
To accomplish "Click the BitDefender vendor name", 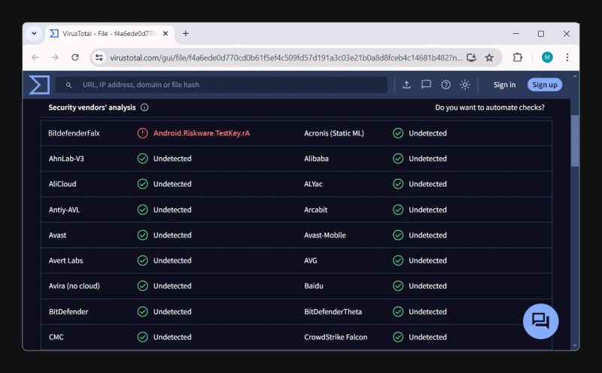I will click(x=68, y=311).
